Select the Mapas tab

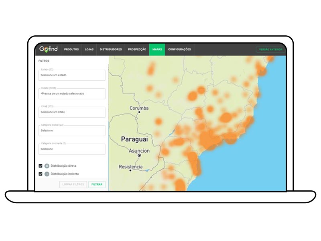point(157,49)
